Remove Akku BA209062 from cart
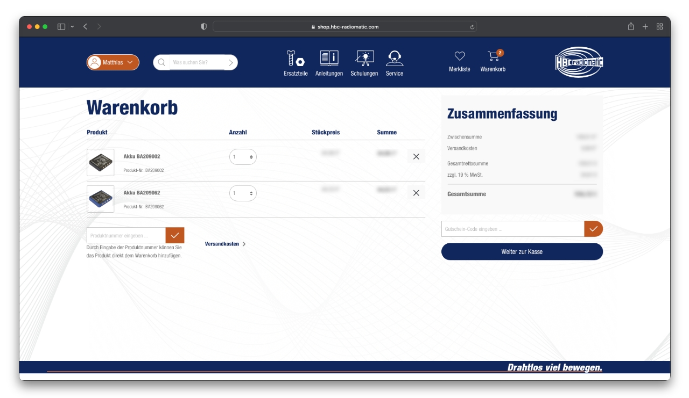Image resolution: width=689 pixels, height=398 pixels. coord(416,193)
